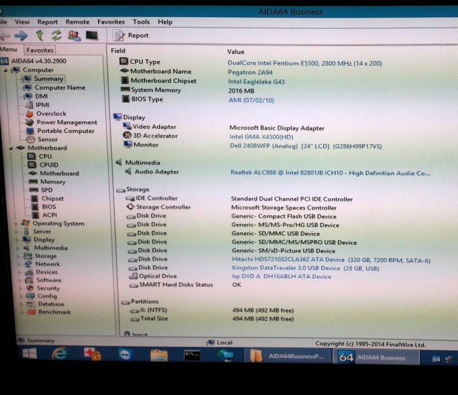Open Internet Explorer from the taskbar

(x=60, y=355)
